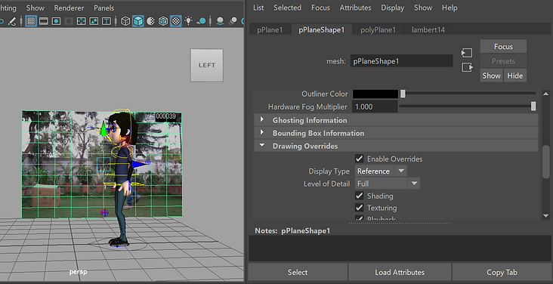Click the Notes text area
This screenshot has width=553, height=284.
point(400,248)
